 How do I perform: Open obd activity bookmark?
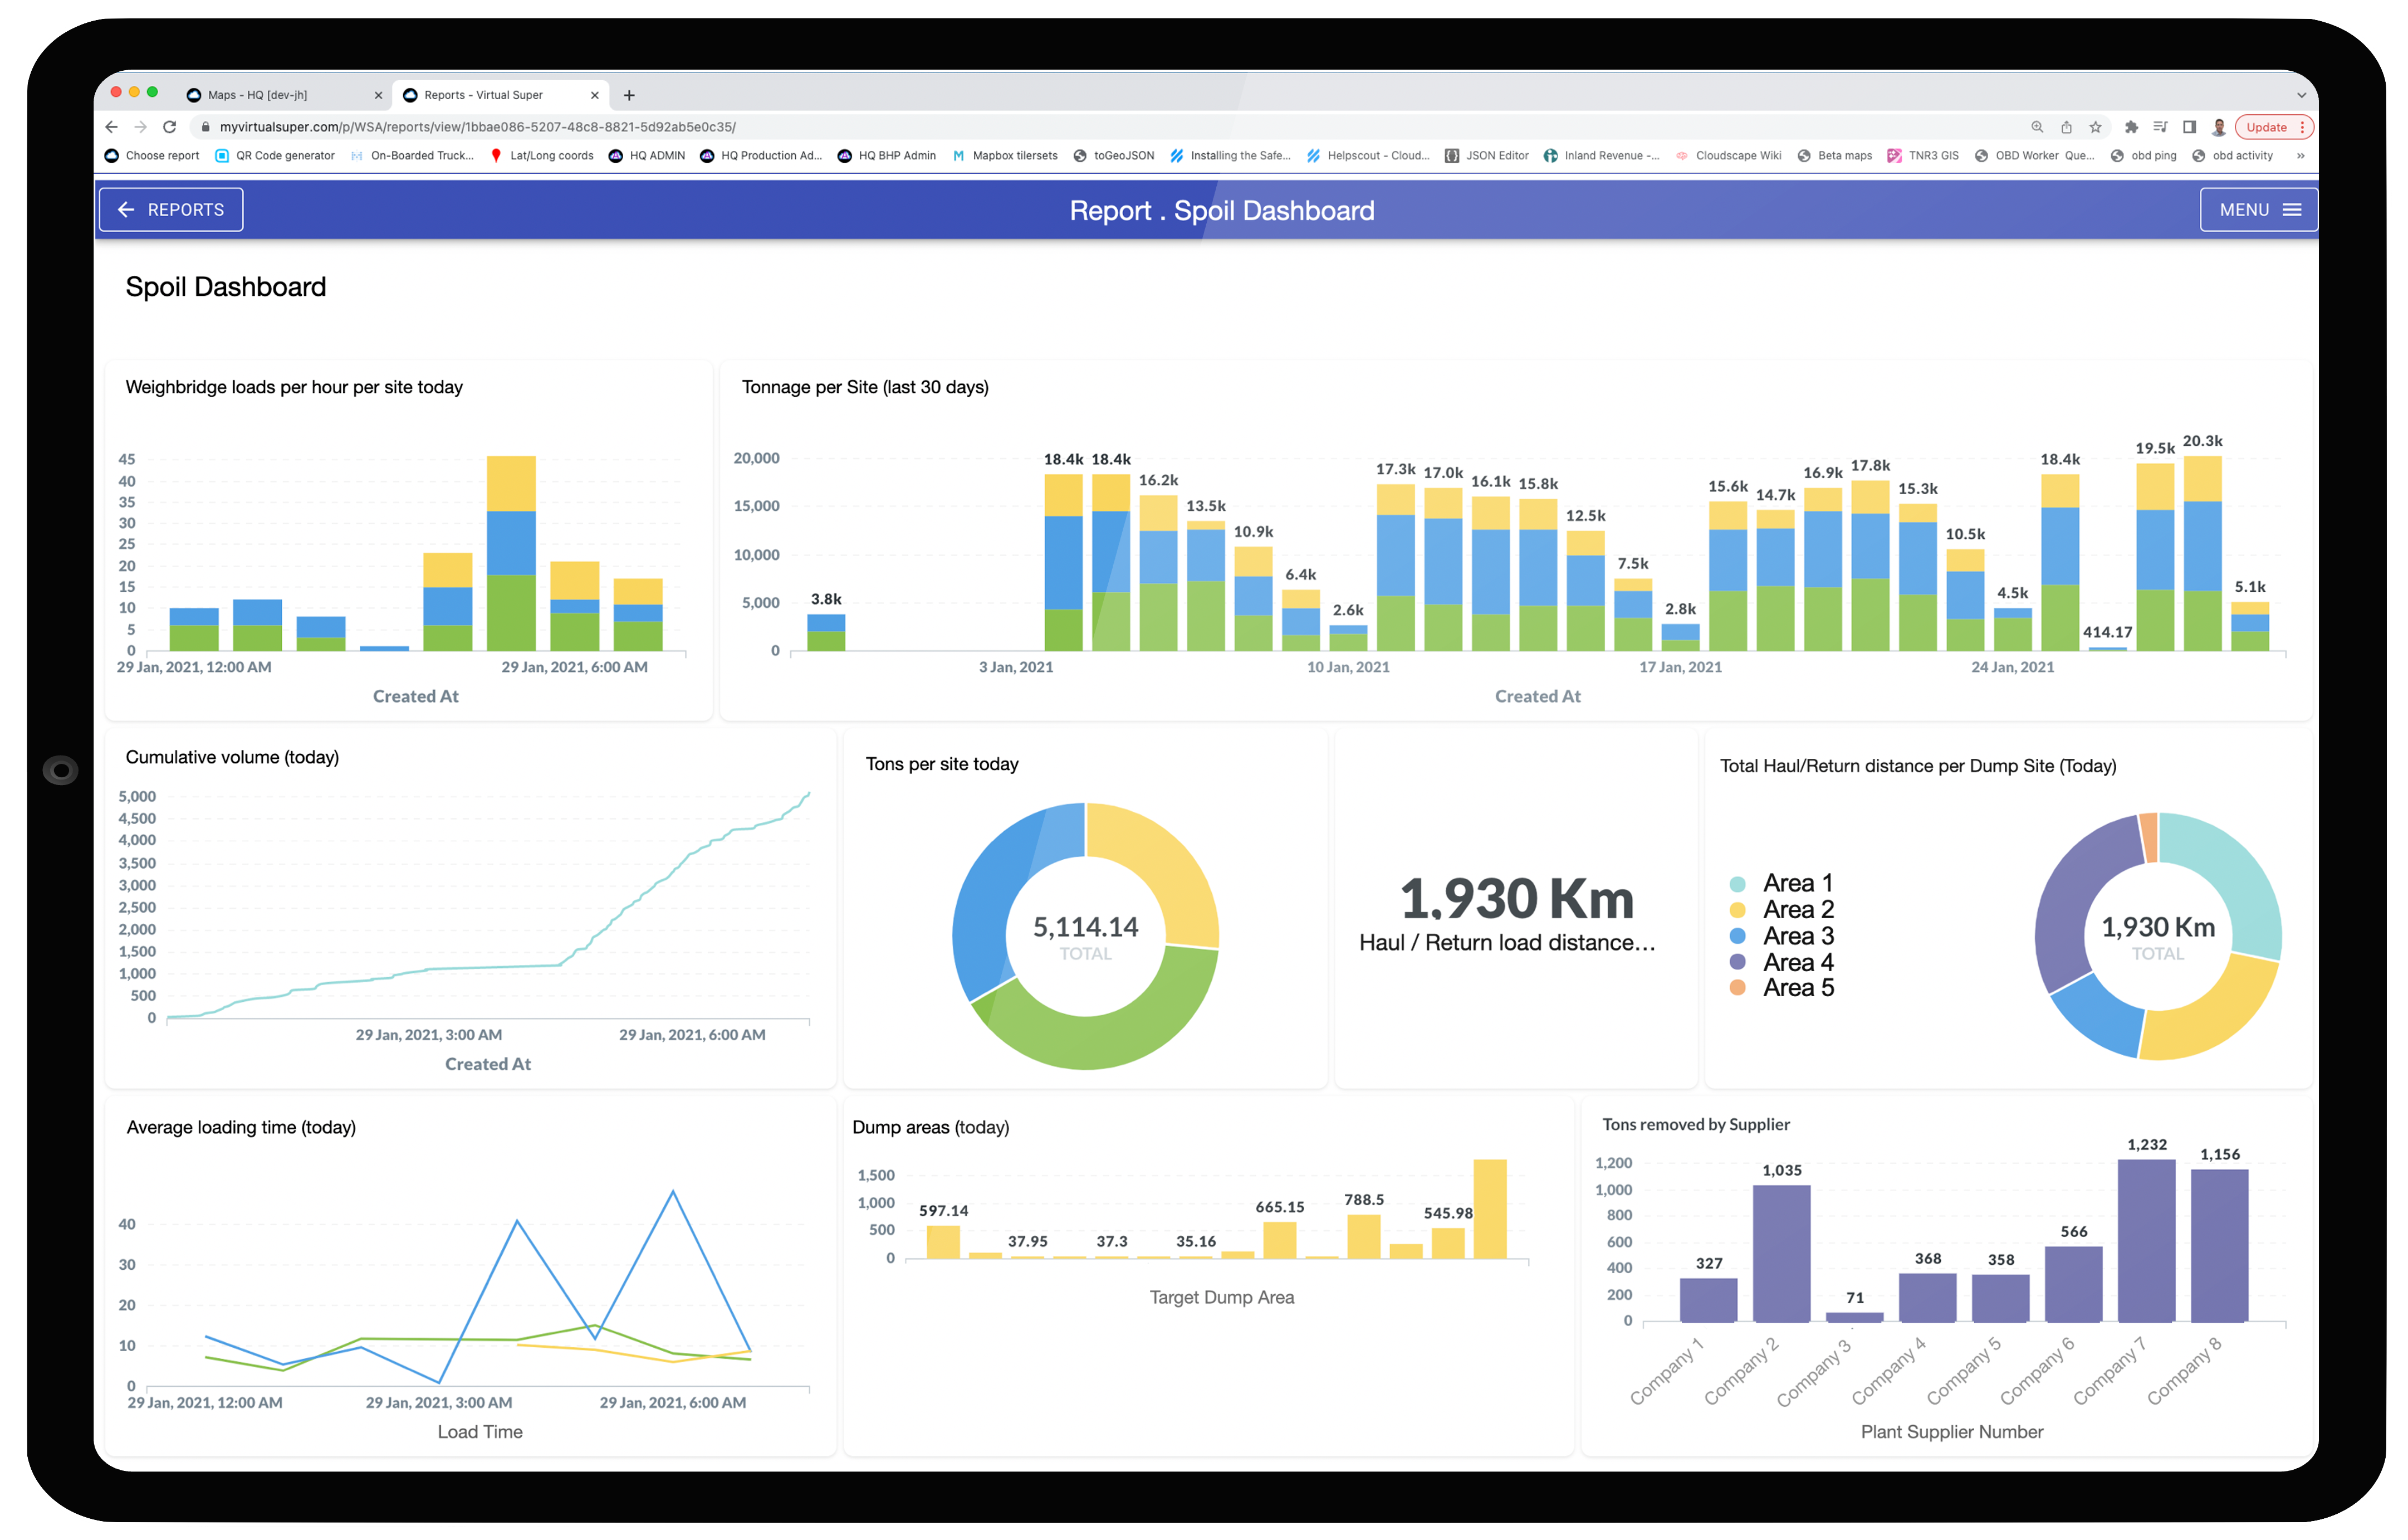[x=2233, y=156]
